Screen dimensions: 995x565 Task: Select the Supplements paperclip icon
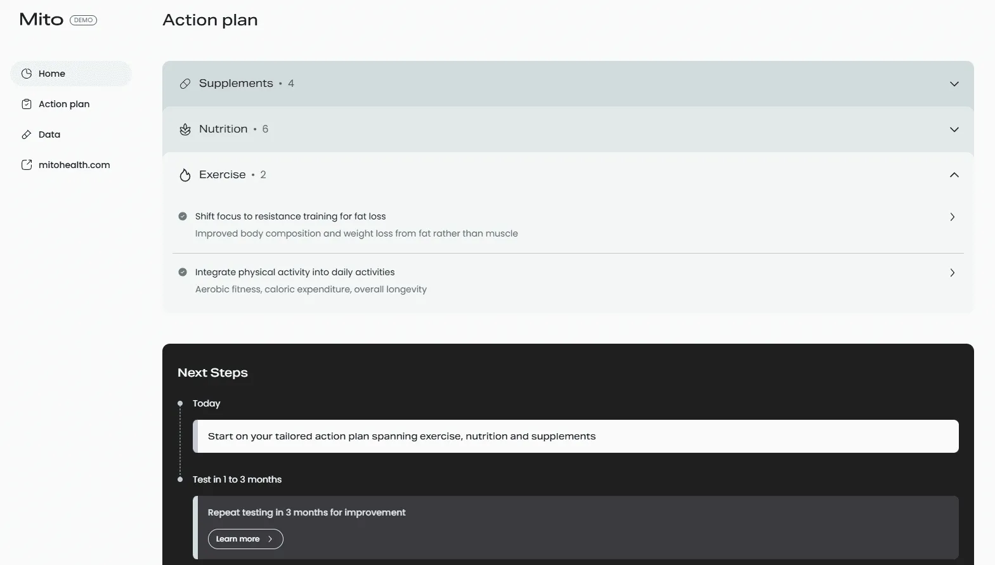pos(185,83)
